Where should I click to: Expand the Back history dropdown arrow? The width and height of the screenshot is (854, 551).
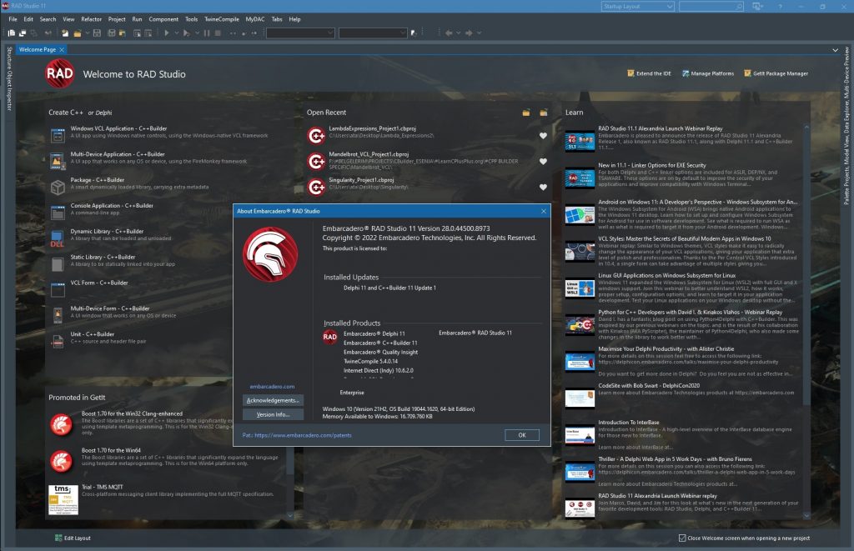pyautogui.click(x=459, y=33)
